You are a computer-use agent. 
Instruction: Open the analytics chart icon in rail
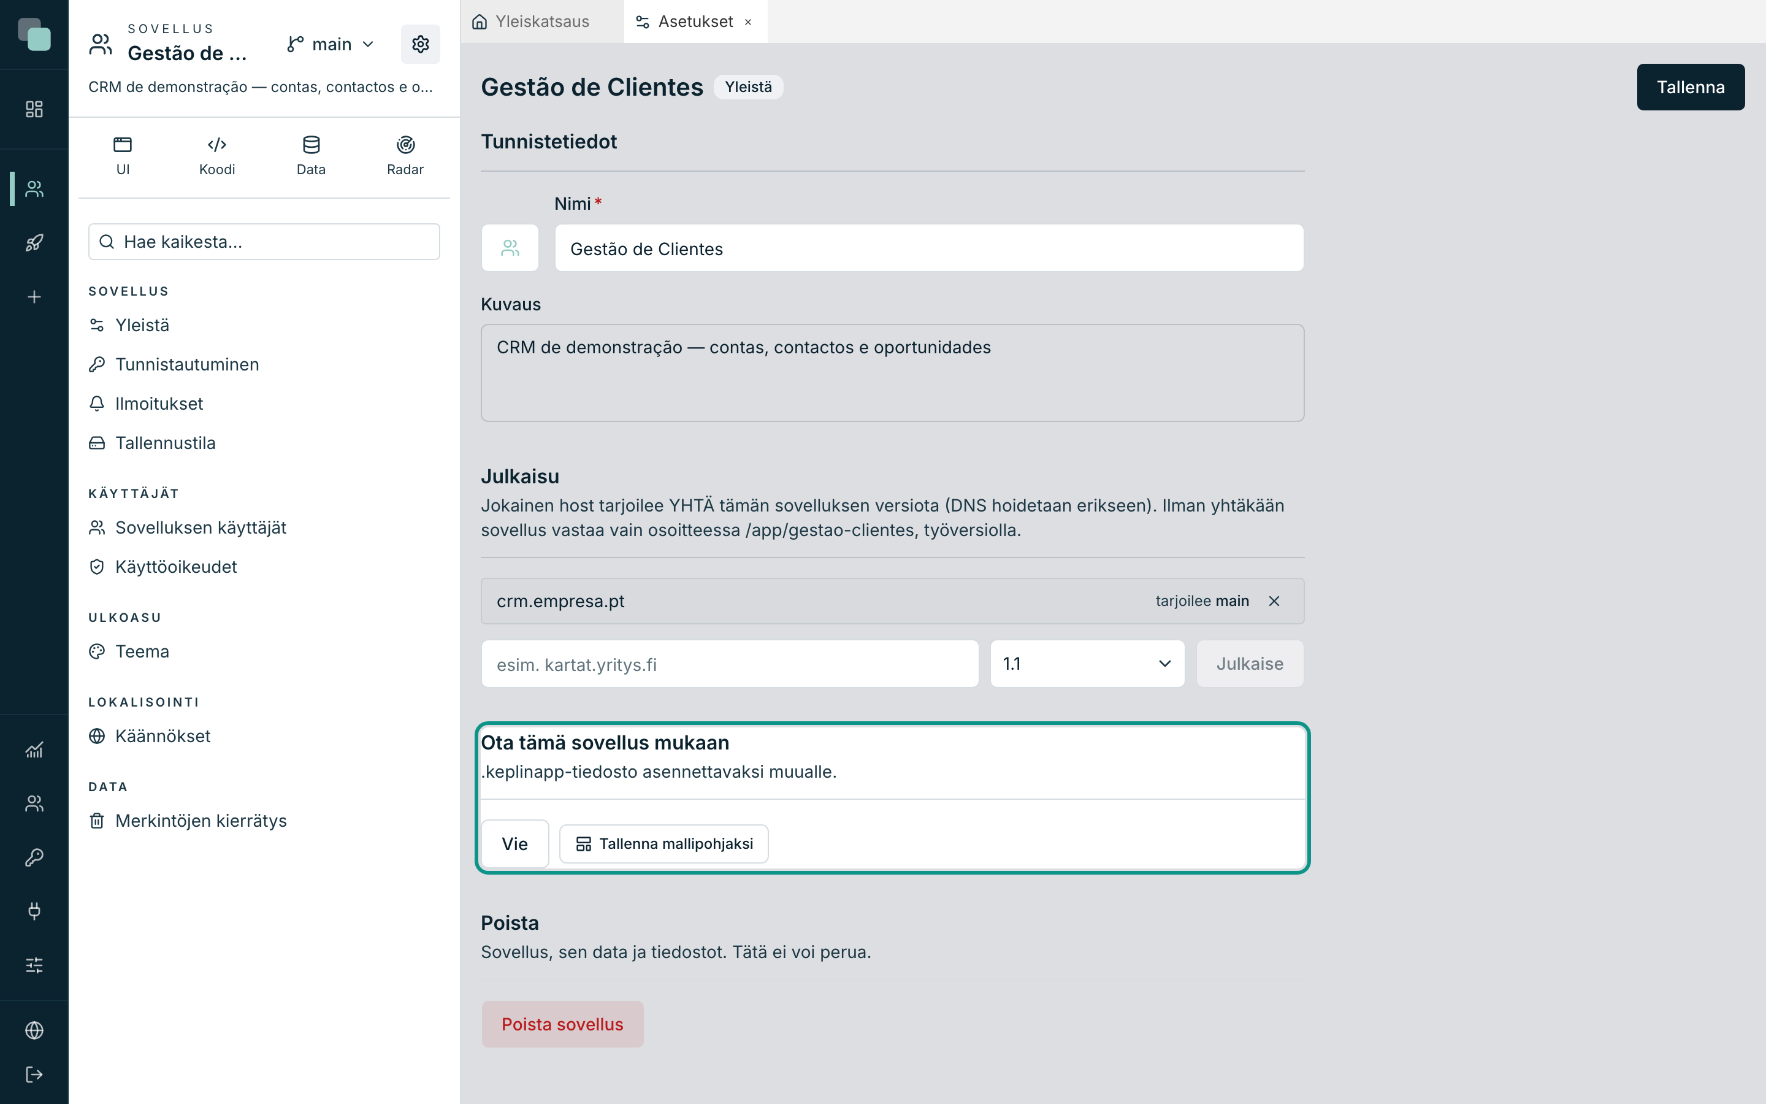pyautogui.click(x=34, y=750)
